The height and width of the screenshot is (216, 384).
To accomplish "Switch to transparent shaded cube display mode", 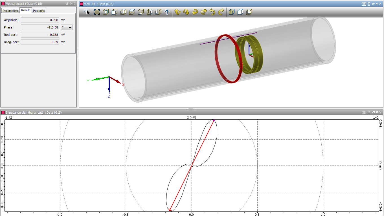I will click(231, 12).
